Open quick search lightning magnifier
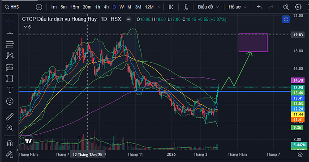This screenshot has height=162, width=309. [x=286, y=7]
